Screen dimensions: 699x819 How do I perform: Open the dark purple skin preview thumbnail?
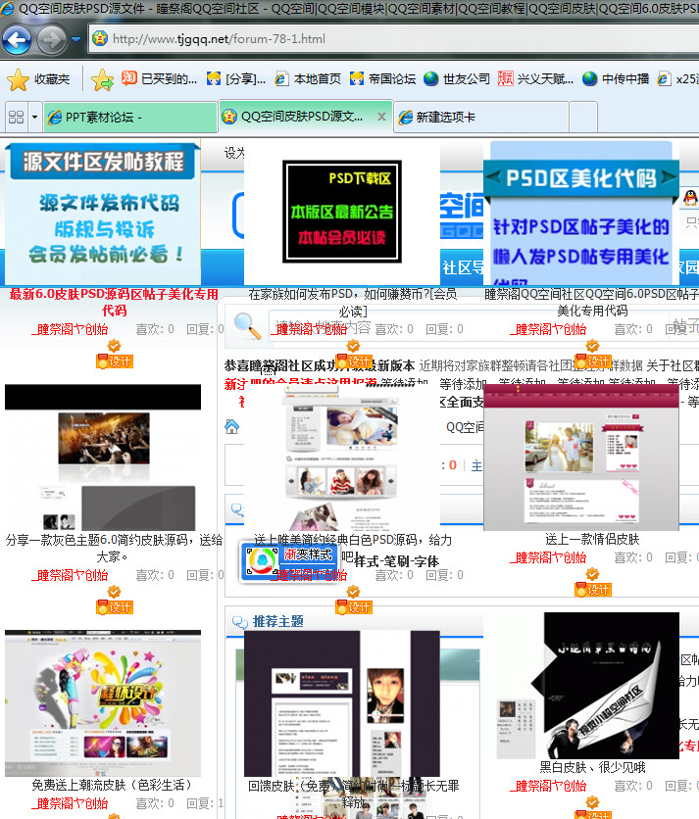pos(342,703)
